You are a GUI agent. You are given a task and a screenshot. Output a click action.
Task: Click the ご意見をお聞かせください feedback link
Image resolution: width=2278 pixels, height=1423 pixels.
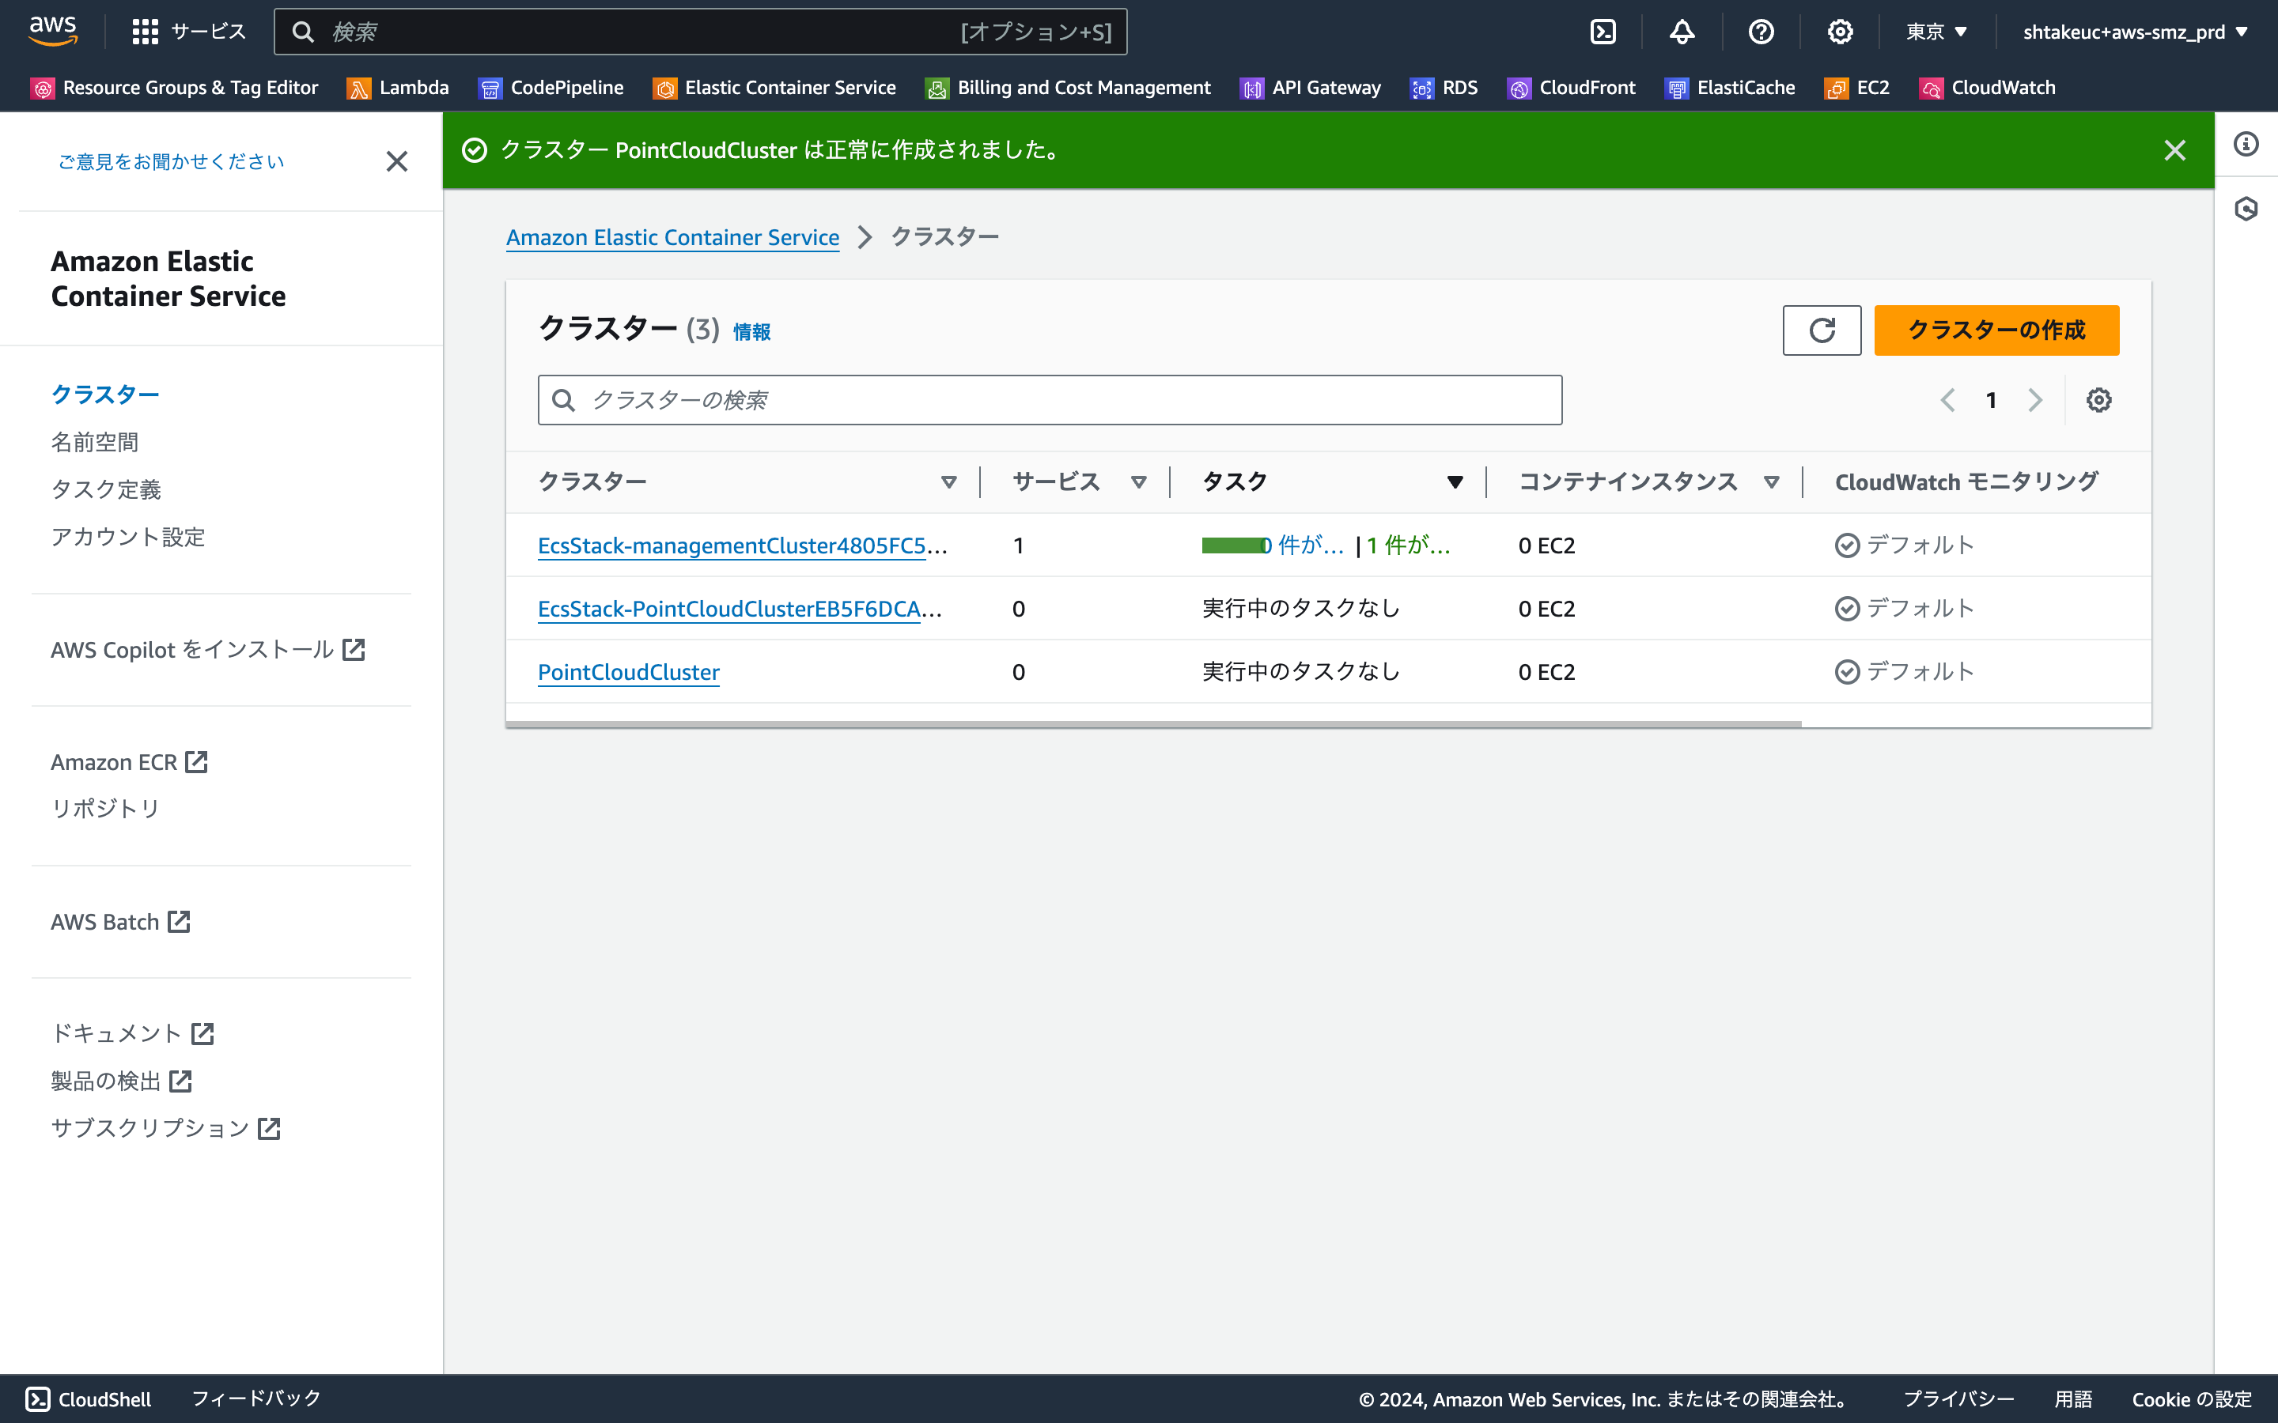pyautogui.click(x=172, y=162)
